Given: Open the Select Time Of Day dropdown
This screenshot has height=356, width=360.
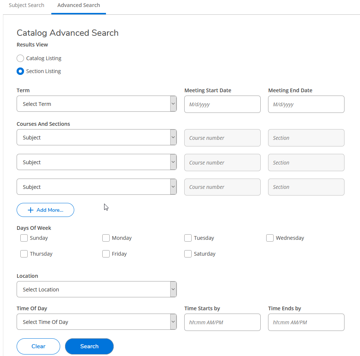Looking at the screenshot, I should coord(97,322).
